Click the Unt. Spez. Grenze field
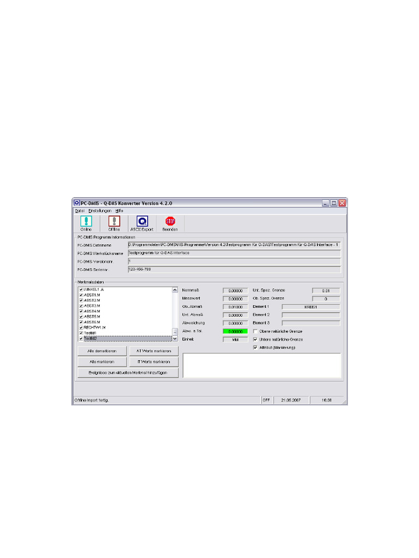Image resolution: width=419 pixels, height=558 pixels. pyautogui.click(x=326, y=291)
